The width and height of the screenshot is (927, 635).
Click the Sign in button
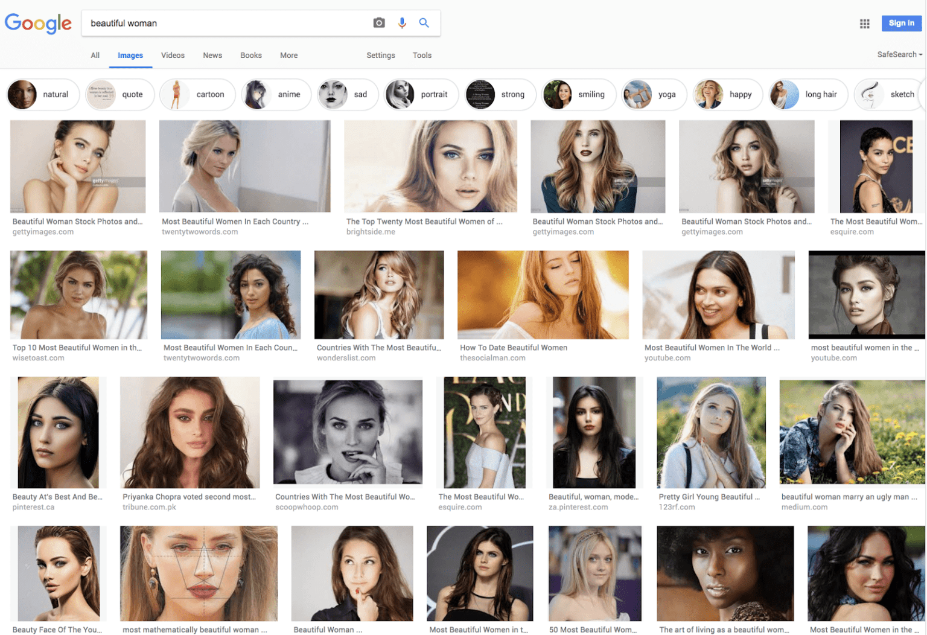(x=901, y=23)
